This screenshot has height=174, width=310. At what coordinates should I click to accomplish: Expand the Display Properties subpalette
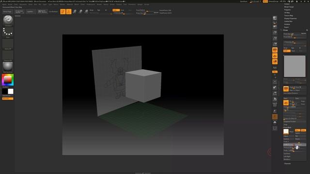pos(290,18)
